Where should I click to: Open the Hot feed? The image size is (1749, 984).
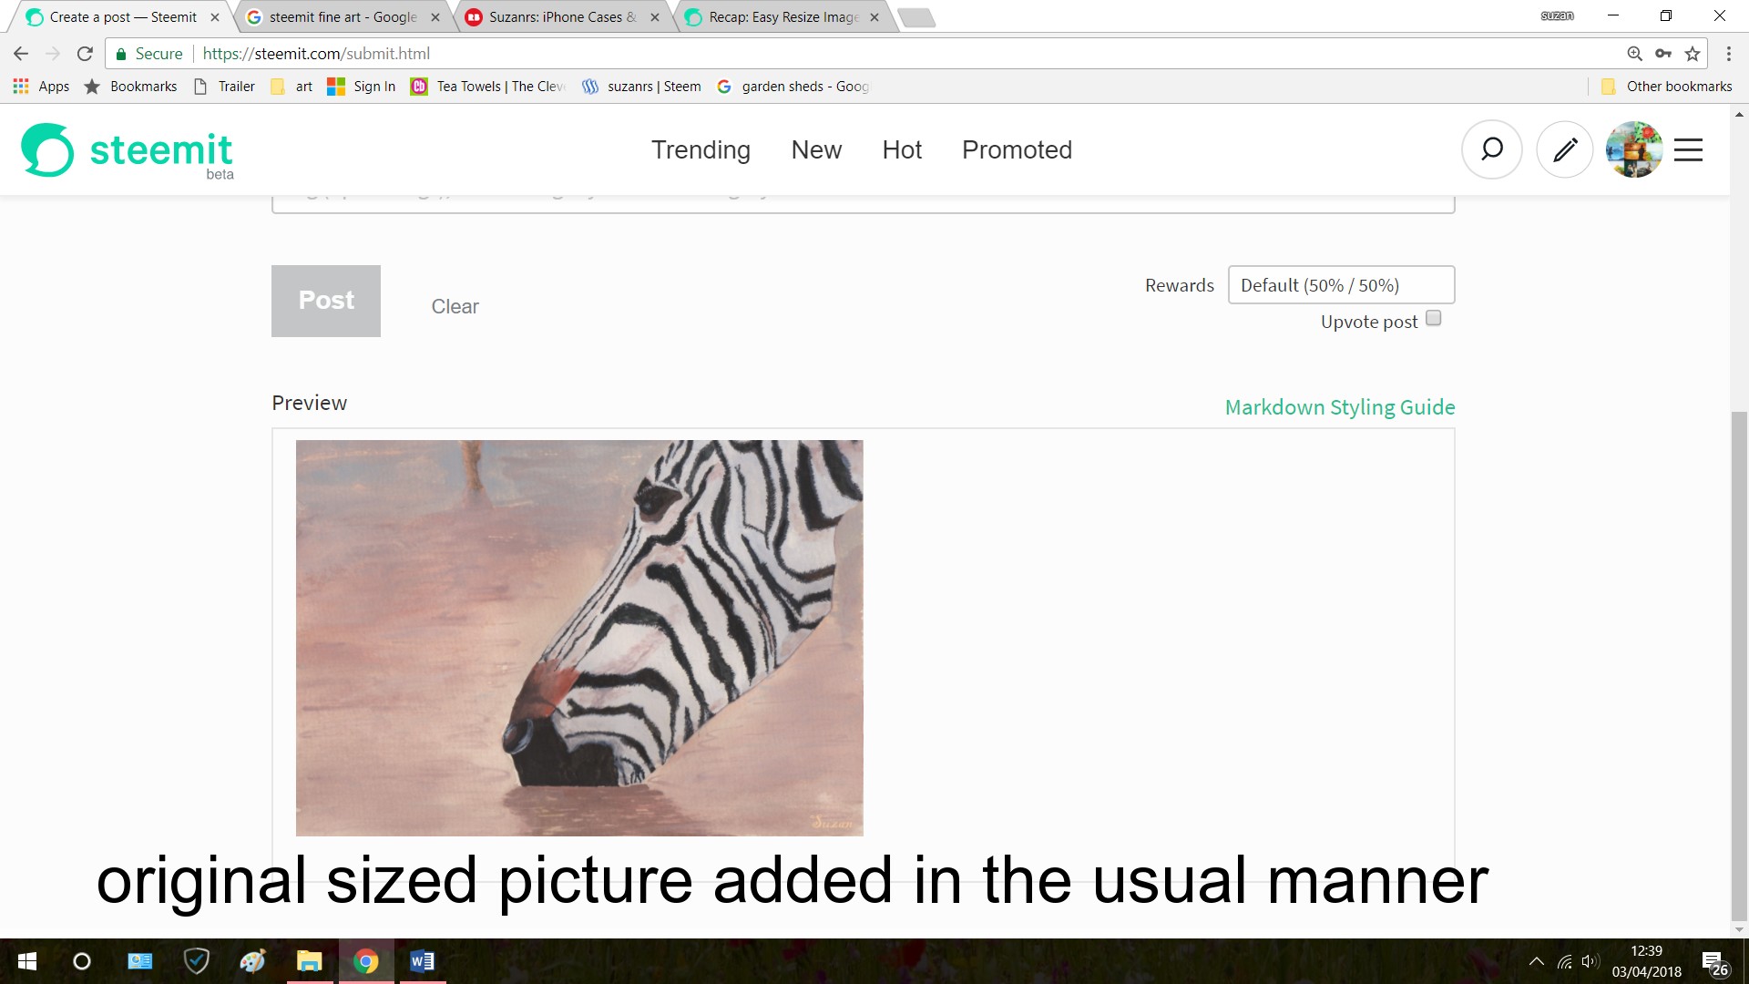(902, 149)
